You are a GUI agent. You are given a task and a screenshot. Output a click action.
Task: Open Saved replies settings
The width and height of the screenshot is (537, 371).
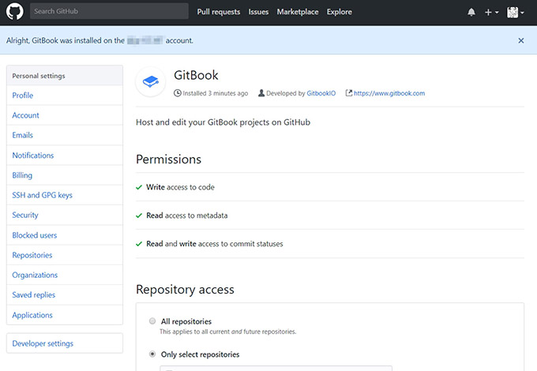(x=65, y=294)
